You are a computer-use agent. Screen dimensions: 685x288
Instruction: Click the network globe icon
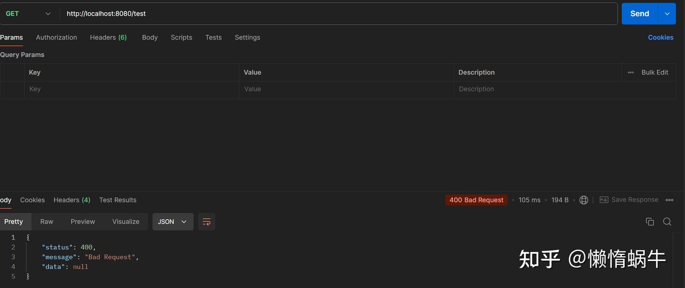click(x=584, y=200)
